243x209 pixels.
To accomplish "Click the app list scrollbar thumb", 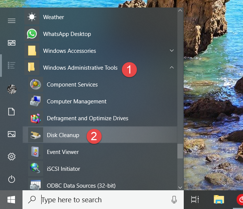I will tap(180, 151).
